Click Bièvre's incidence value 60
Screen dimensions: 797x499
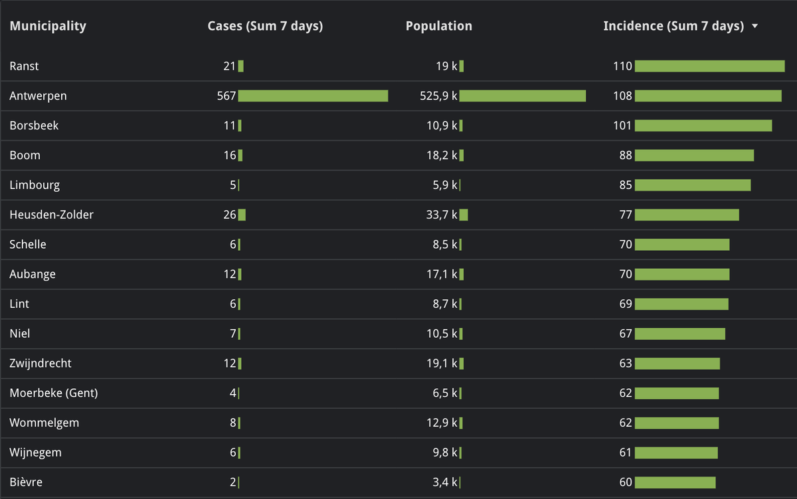(x=626, y=482)
